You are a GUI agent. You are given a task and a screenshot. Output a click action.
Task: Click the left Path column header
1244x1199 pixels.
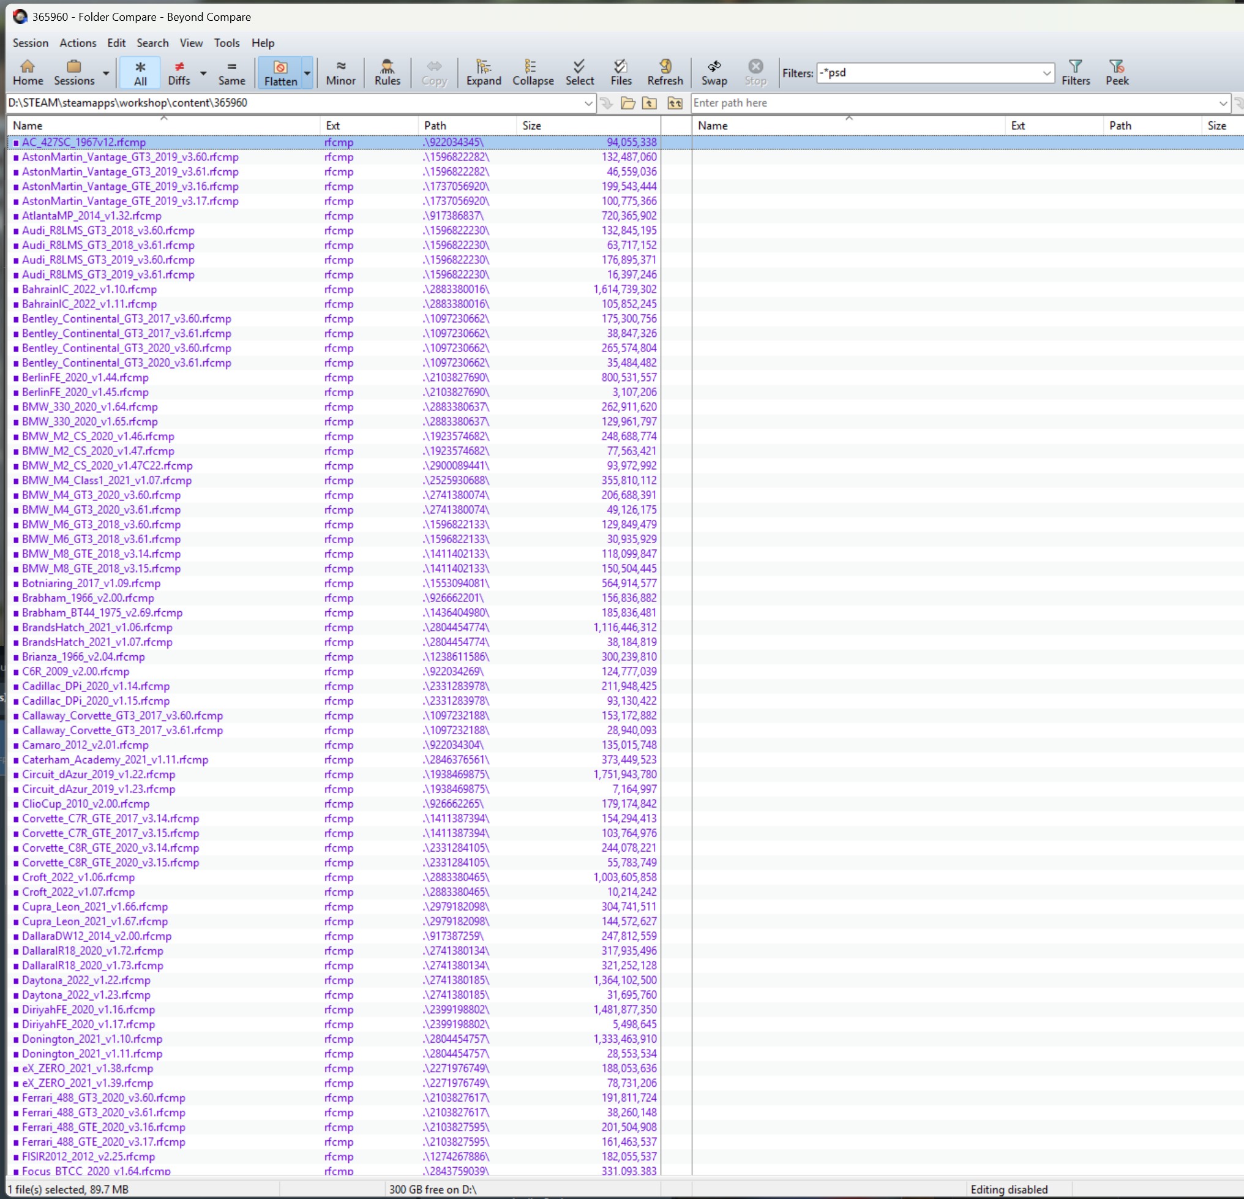click(435, 126)
